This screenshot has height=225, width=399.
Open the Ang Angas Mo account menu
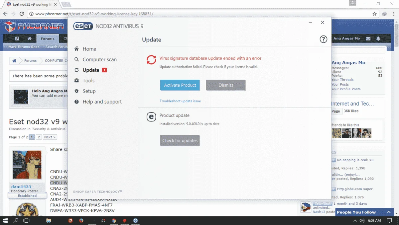(346, 38)
